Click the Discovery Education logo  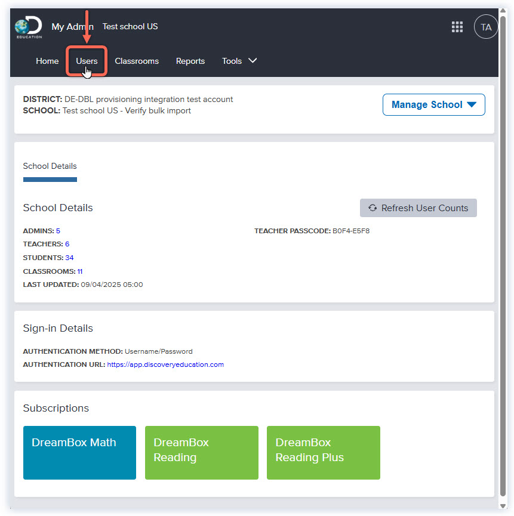pos(28,27)
